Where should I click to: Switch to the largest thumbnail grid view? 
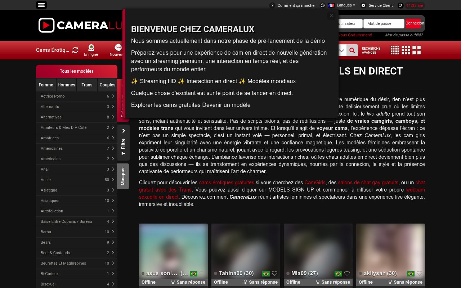(417, 50)
